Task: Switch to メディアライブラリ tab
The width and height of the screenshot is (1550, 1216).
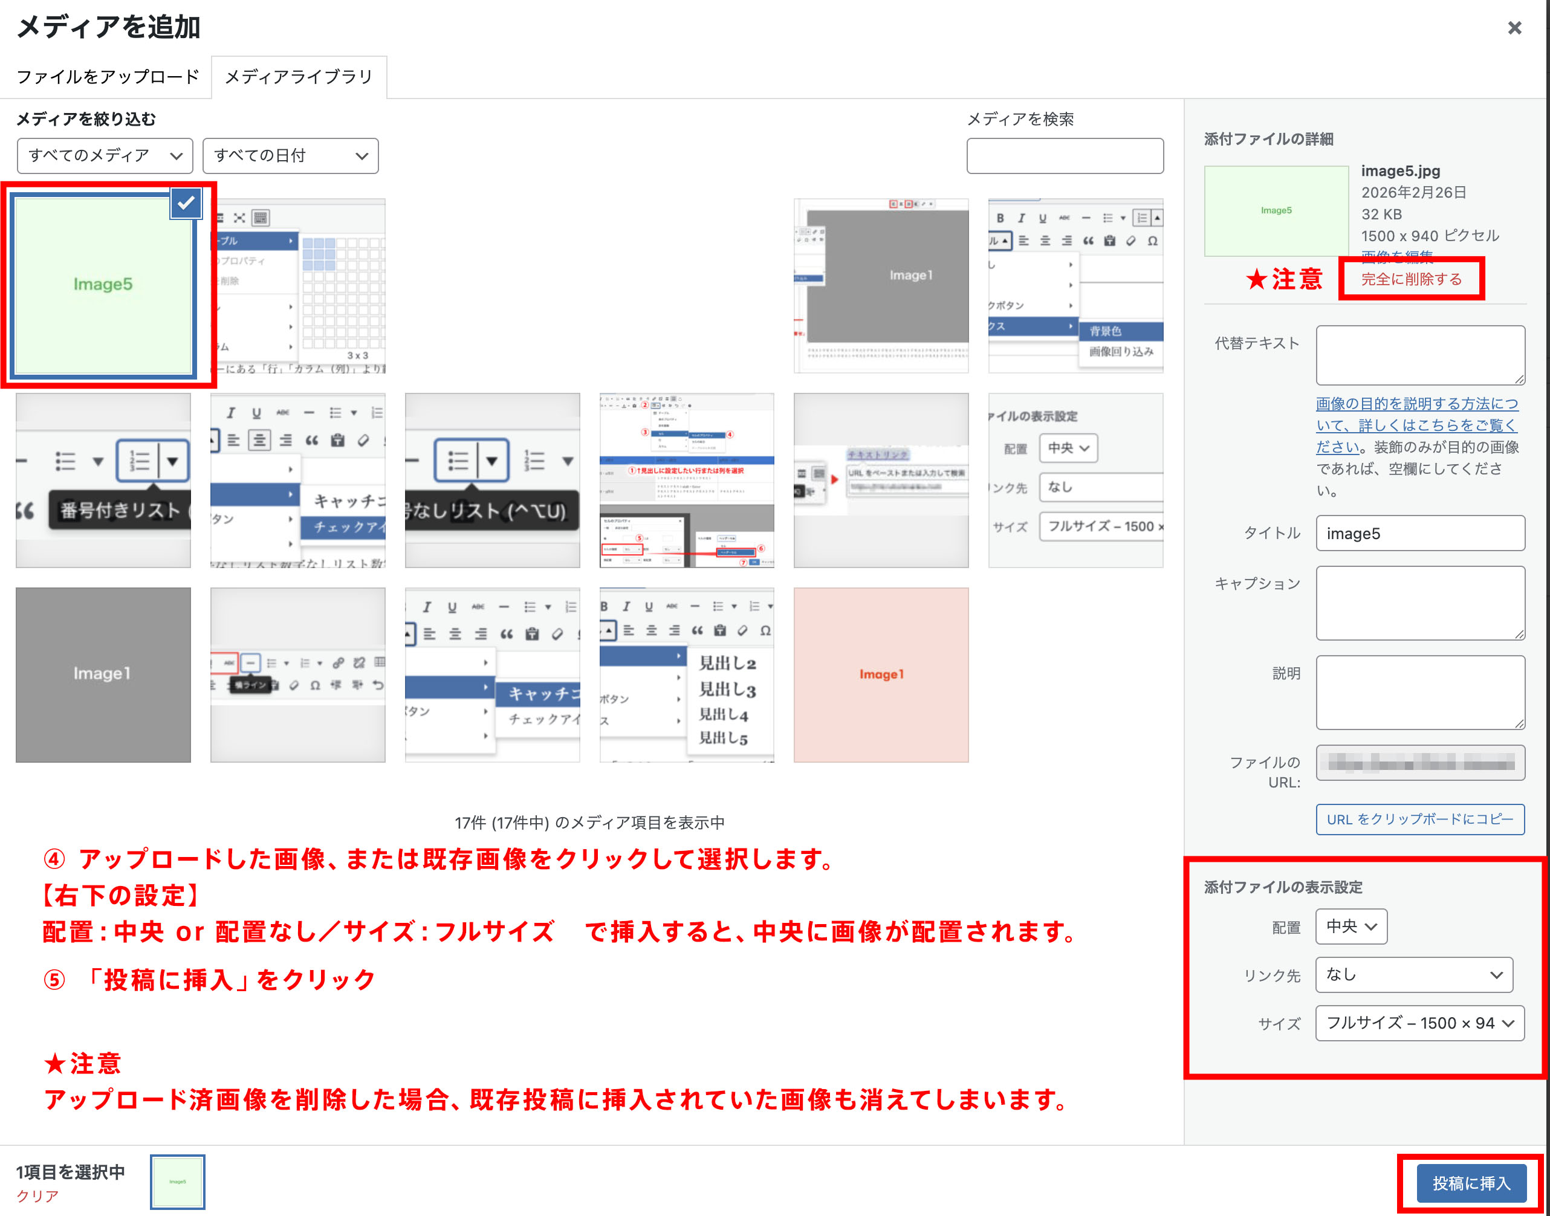Action: (x=299, y=77)
